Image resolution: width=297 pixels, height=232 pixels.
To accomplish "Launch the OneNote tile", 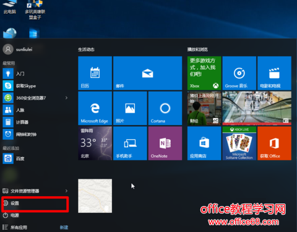I will (x=165, y=143).
